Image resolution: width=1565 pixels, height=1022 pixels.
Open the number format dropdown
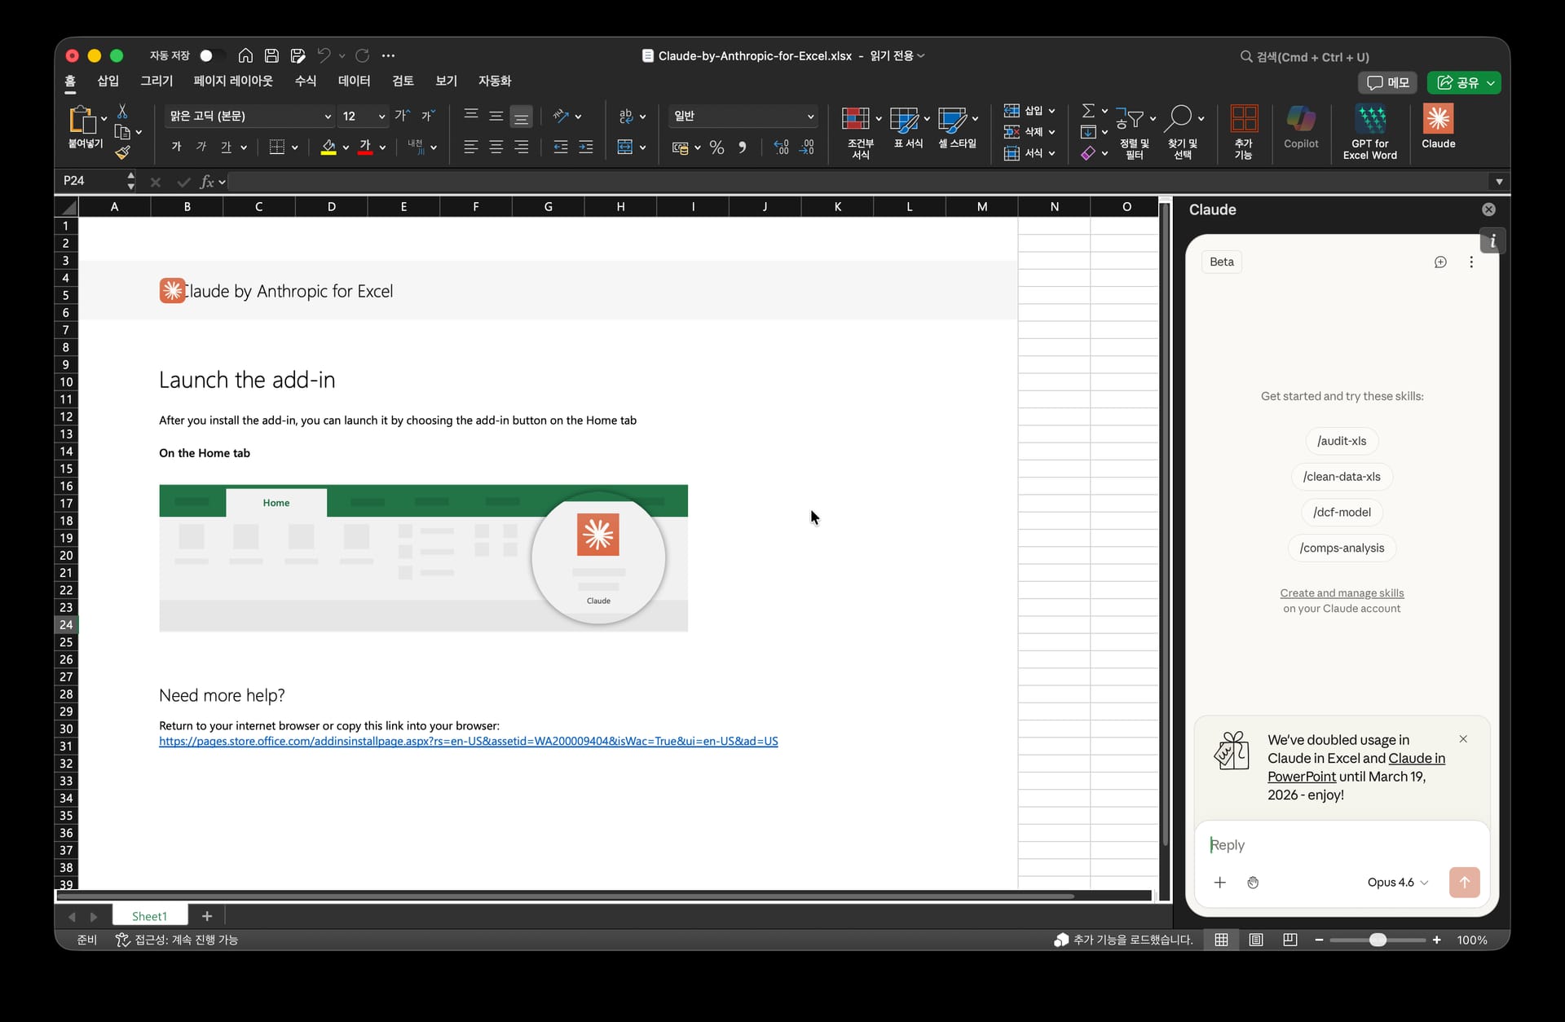point(810,116)
